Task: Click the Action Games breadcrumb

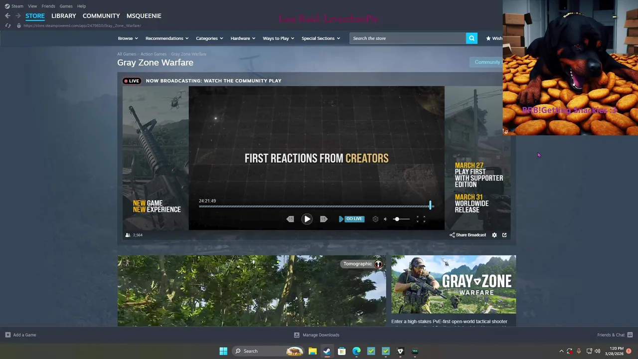Action: (154, 54)
